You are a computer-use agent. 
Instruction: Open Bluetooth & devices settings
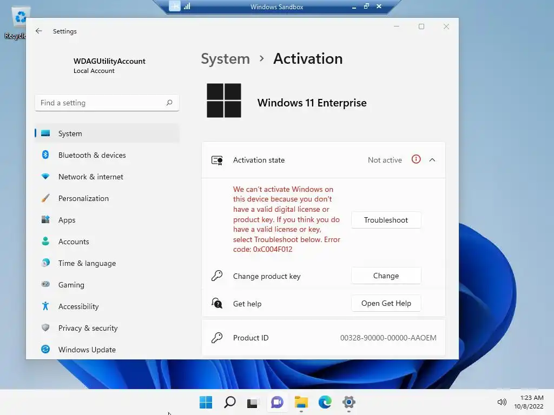coord(107,155)
